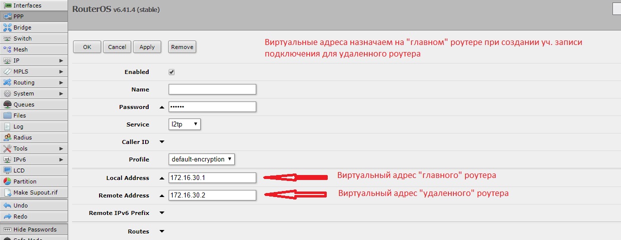Click the MPLS menu icon
The width and height of the screenshot is (621, 240).
click(x=8, y=71)
